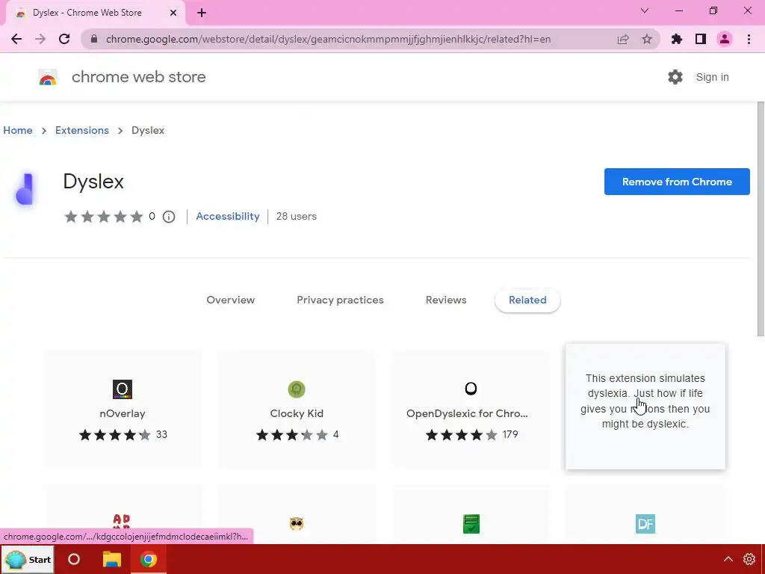Click the Dyslex breadcrumb text

[x=148, y=130]
